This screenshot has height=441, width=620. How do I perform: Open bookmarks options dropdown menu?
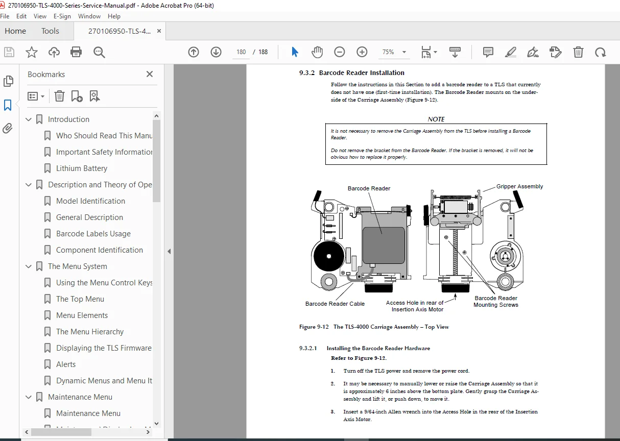[36, 96]
